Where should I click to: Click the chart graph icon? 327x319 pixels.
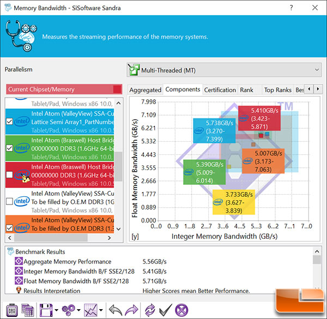(x=90, y=310)
